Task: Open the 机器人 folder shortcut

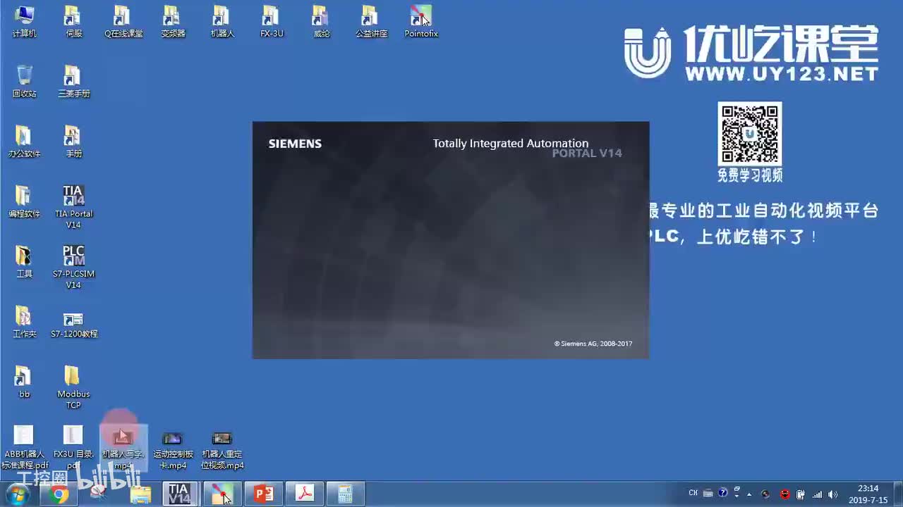Action: (222, 21)
